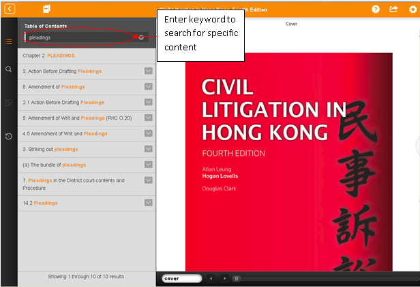The image size is (420, 287).
Task: Click the Civil Litigation book cover image
Action: [x=289, y=162]
